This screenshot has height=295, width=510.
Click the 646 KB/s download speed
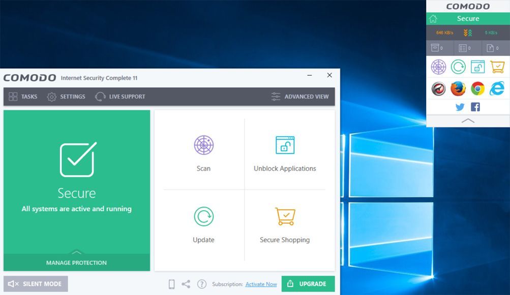click(x=444, y=32)
